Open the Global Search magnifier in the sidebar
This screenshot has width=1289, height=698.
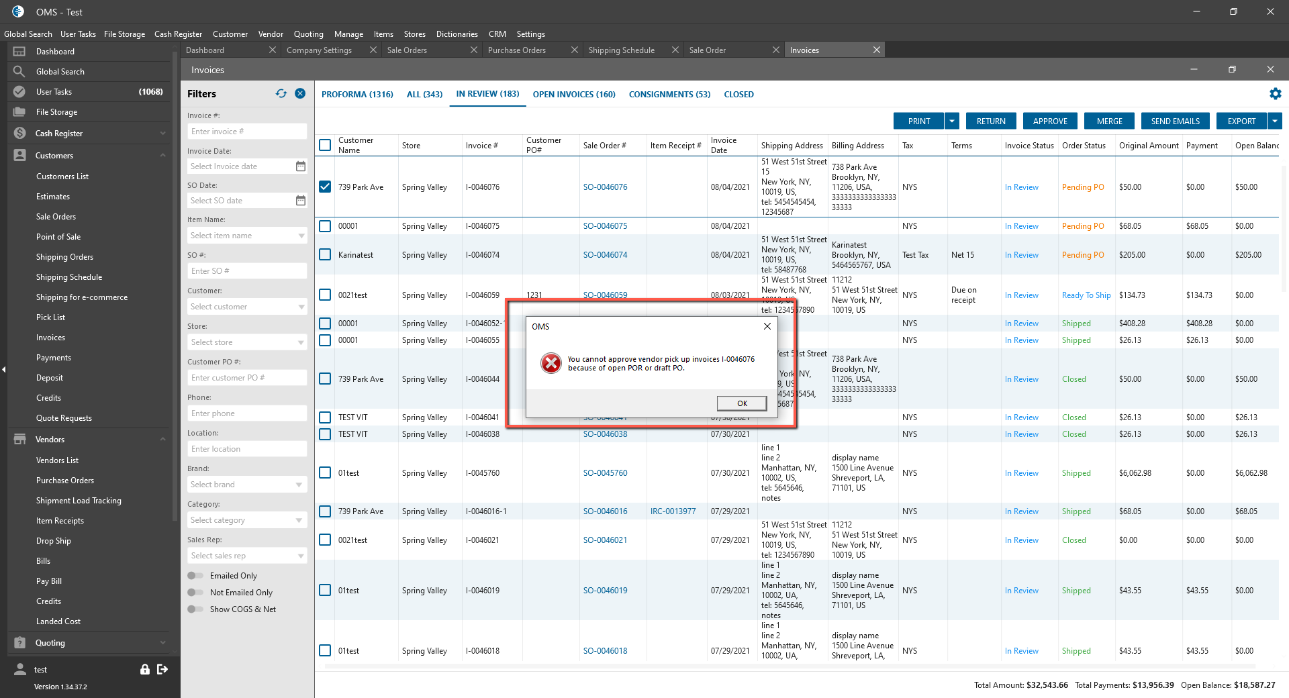(x=19, y=72)
